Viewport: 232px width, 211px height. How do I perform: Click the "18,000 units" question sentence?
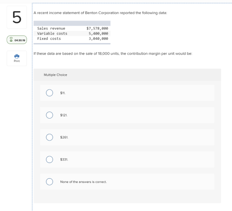coord(113,53)
